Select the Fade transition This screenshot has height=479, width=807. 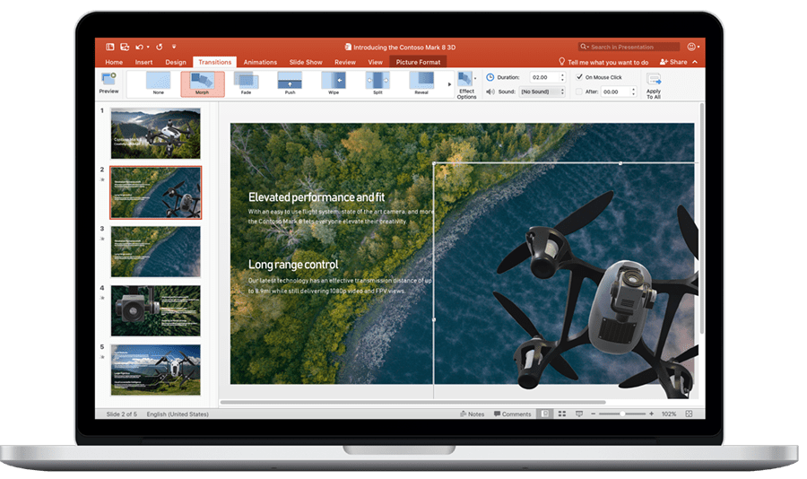pos(246,83)
